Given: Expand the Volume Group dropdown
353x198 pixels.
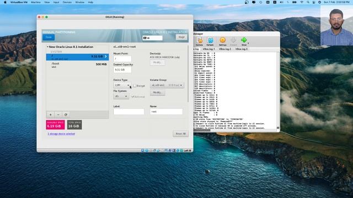Looking at the screenshot, I should click(167, 85).
